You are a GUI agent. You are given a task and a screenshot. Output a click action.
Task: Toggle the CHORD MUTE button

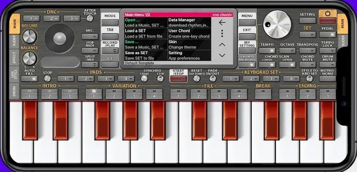tap(307, 64)
